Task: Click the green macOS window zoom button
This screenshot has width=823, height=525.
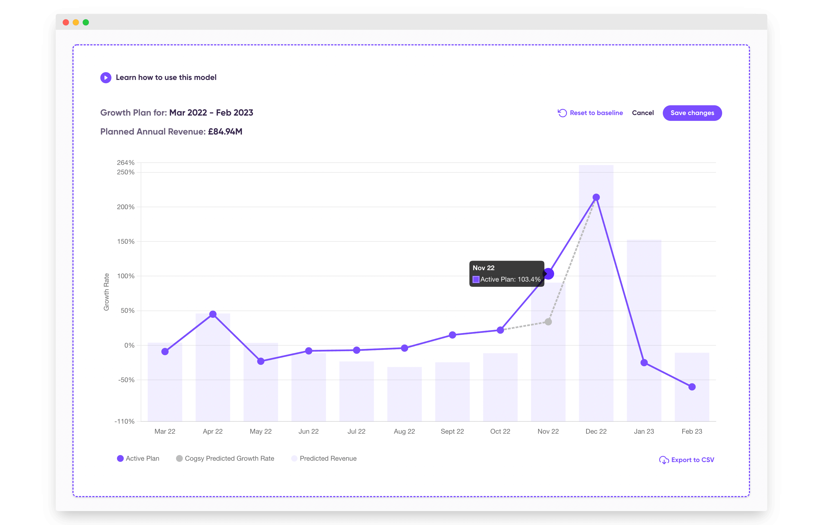Action: tap(86, 23)
